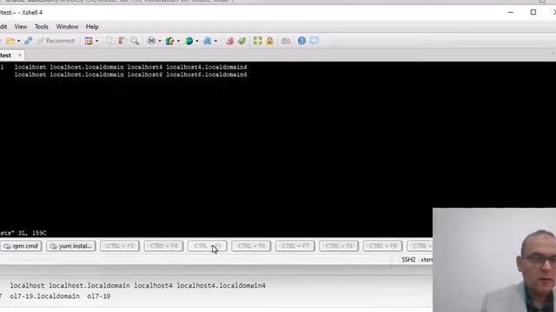Open the Encoding globe dropdown arrow

tap(197, 41)
